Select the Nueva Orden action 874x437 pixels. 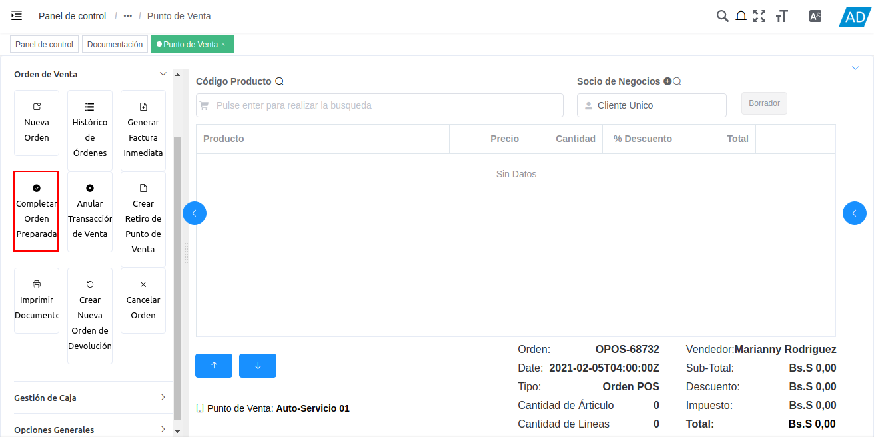pos(37,123)
